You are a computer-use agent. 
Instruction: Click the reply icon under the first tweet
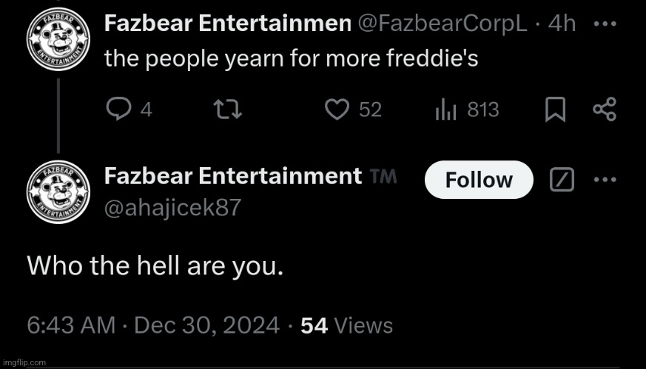coord(118,110)
